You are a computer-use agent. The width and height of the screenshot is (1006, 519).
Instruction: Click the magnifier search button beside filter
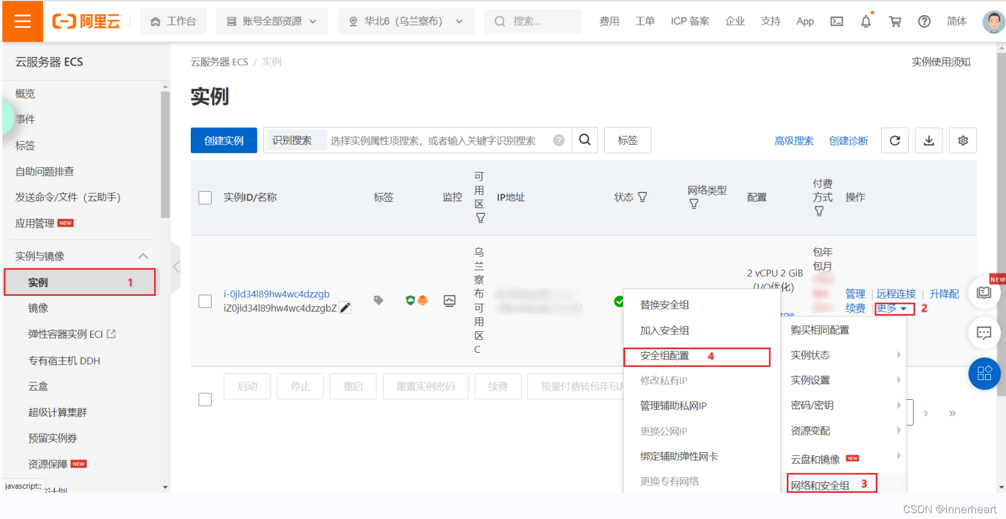585,140
